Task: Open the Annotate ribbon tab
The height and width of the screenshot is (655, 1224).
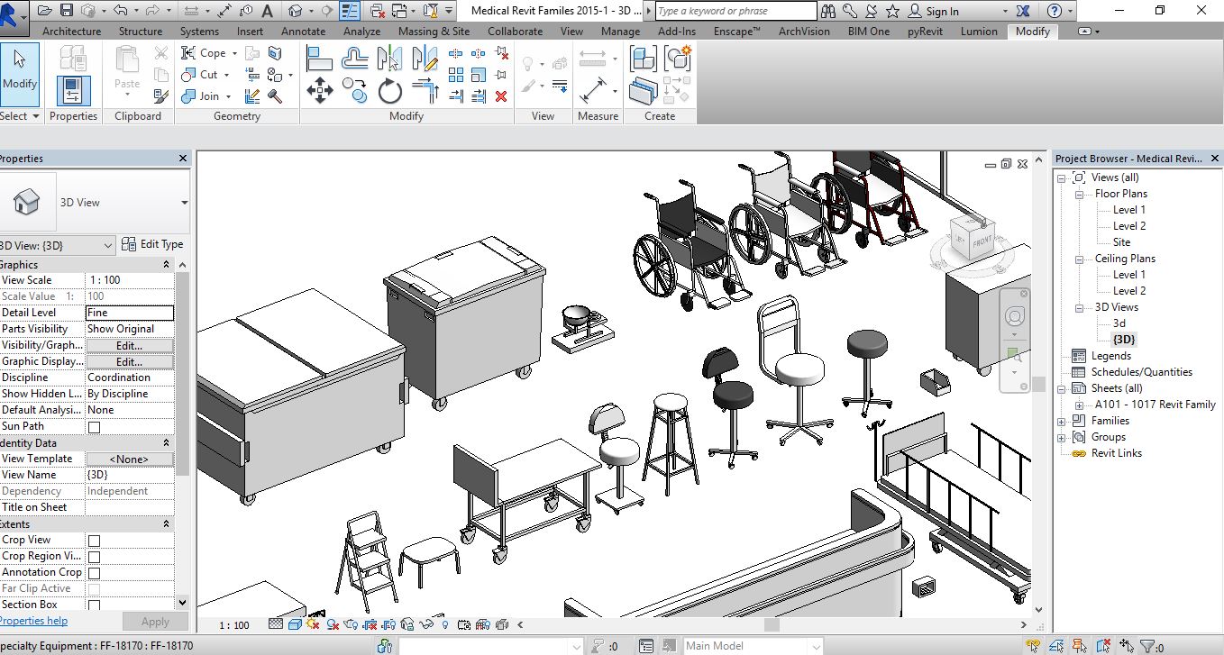Action: [x=303, y=31]
